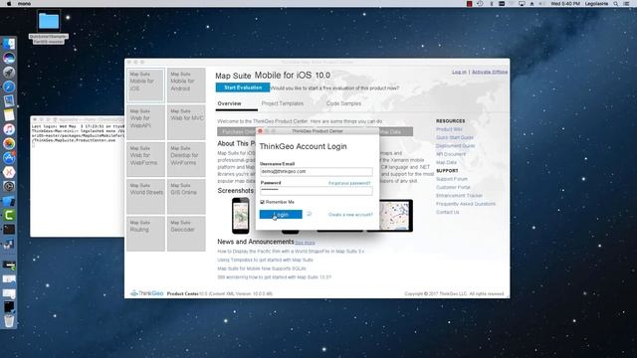637x358 pixels.
Task: Open the App Store in dock
Action: click(9, 158)
